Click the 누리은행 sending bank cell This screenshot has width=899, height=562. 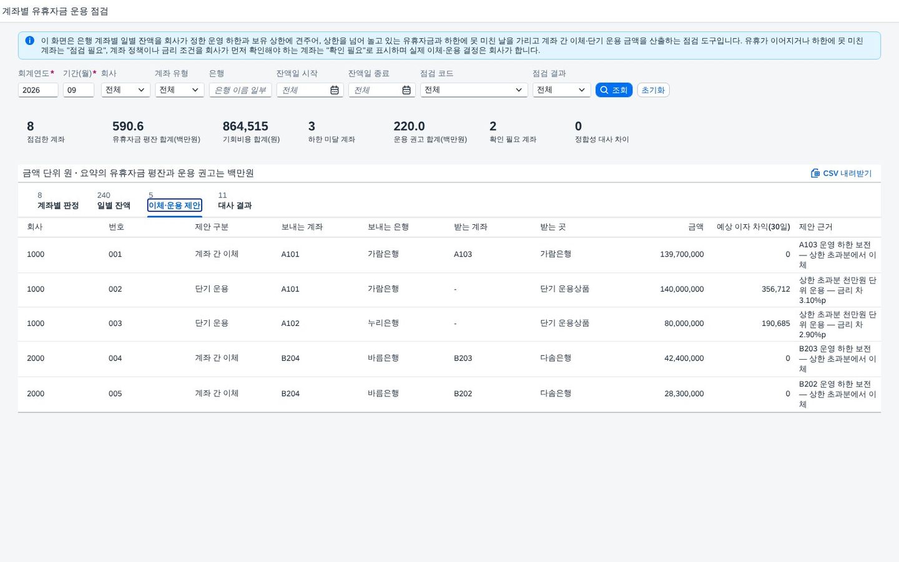(x=383, y=323)
